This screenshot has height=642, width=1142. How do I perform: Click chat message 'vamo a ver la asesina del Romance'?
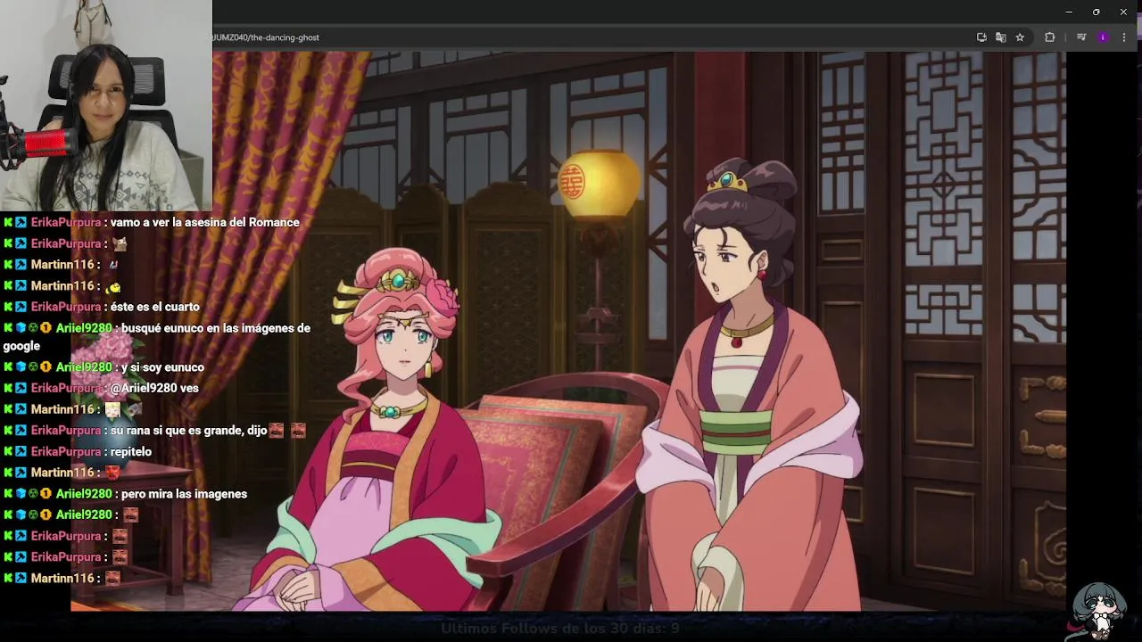[204, 222]
